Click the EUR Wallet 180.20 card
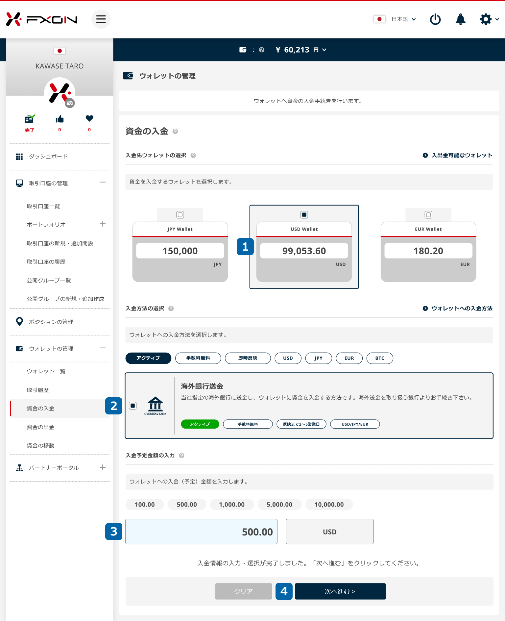This screenshot has height=621, width=505. click(428, 252)
